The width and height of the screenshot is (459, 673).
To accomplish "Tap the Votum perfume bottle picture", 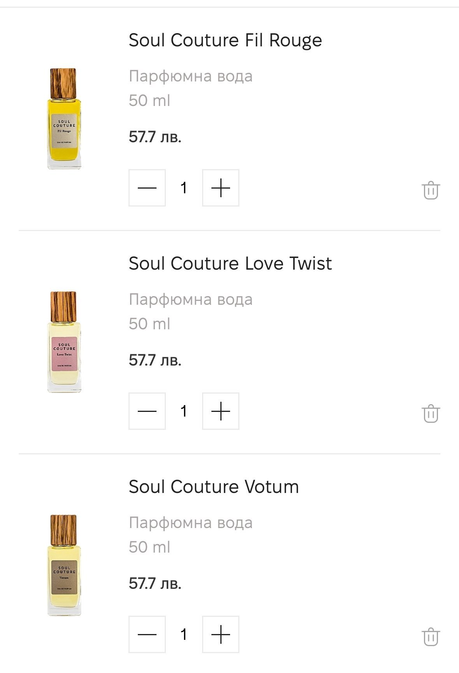I will pos(64,565).
